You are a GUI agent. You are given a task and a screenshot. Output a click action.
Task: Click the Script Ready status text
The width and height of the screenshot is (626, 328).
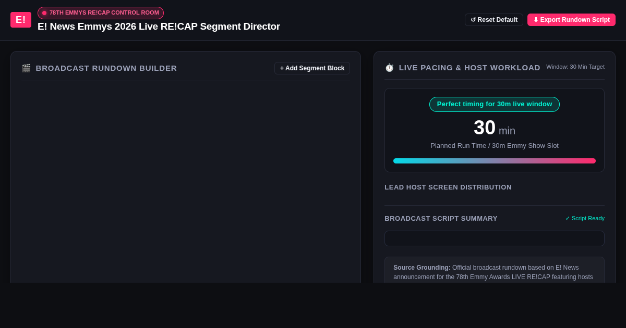tap(585, 218)
